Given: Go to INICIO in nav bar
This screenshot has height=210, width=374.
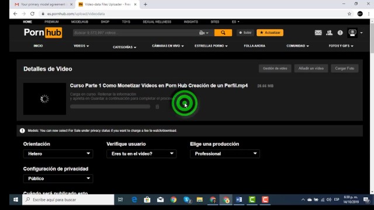Looking at the screenshot, I should pyautogui.click(x=38, y=45).
